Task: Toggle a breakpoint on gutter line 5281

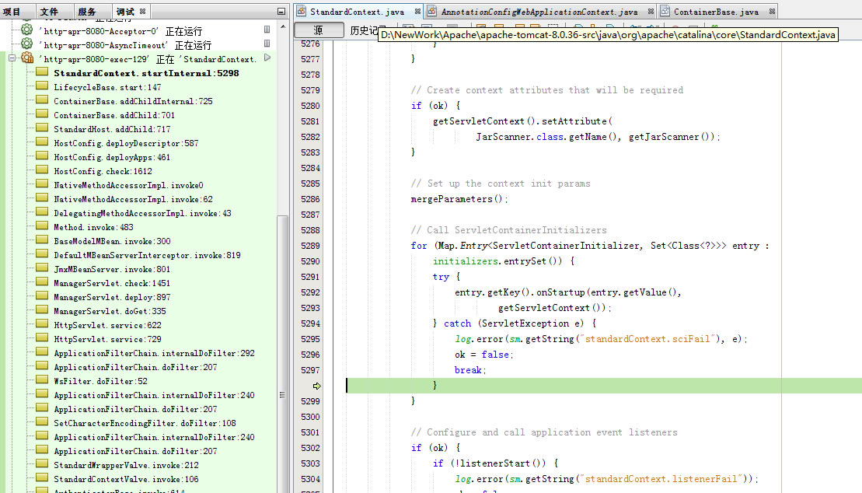Action: point(311,121)
